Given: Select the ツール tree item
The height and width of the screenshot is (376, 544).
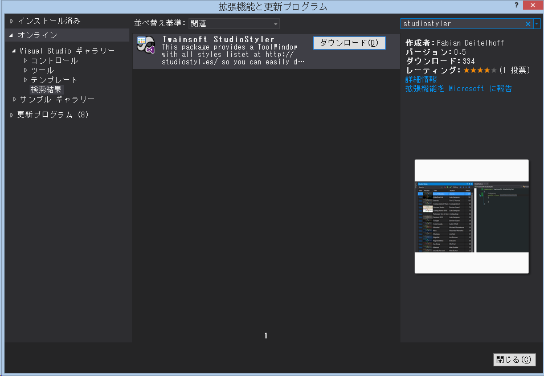Looking at the screenshot, I should tap(42, 70).
